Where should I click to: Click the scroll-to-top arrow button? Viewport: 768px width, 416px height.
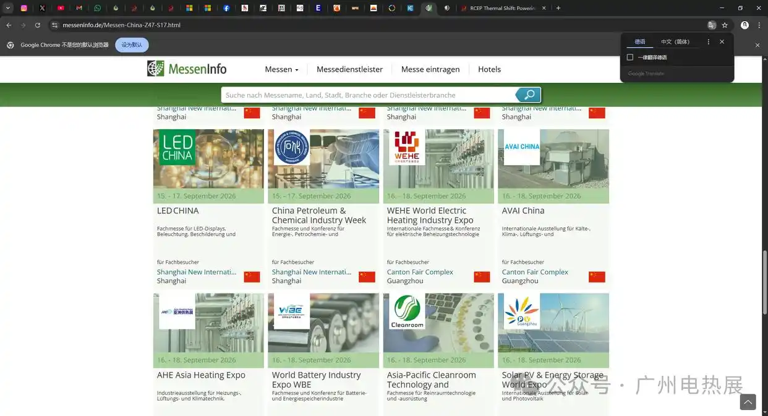pyautogui.click(x=748, y=402)
